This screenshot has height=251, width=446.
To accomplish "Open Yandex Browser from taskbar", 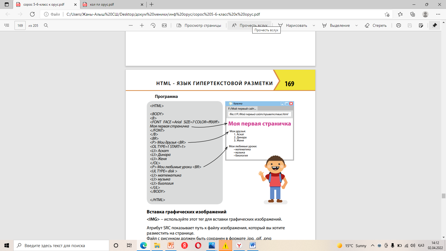I will pos(239,245).
